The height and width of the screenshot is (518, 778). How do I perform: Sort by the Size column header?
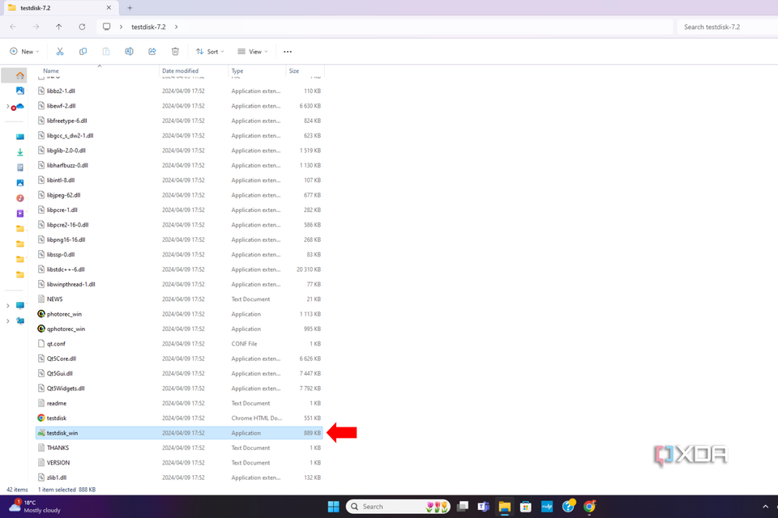pos(293,71)
